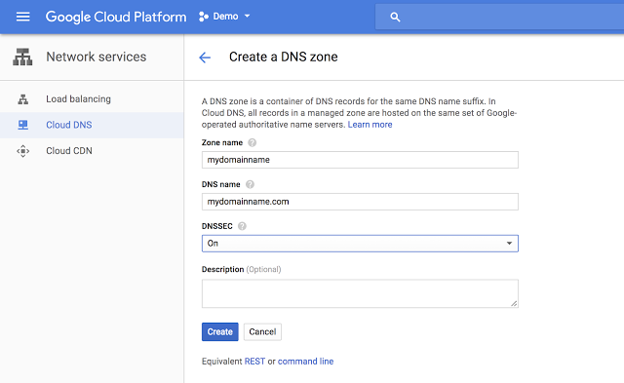The width and height of the screenshot is (624, 383).
Task: Click the Load balancing sidebar icon
Action: point(23,99)
